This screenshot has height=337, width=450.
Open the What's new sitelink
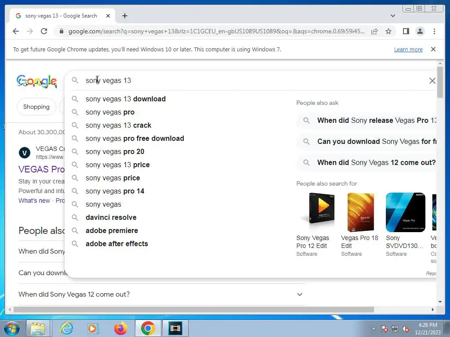coord(34,201)
